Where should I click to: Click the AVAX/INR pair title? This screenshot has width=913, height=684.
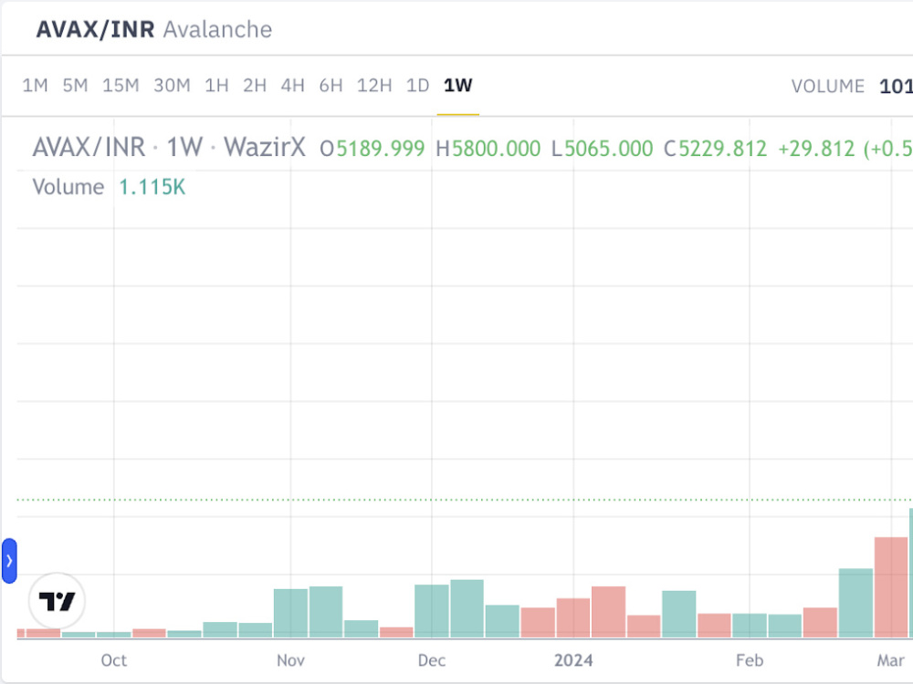tap(96, 30)
